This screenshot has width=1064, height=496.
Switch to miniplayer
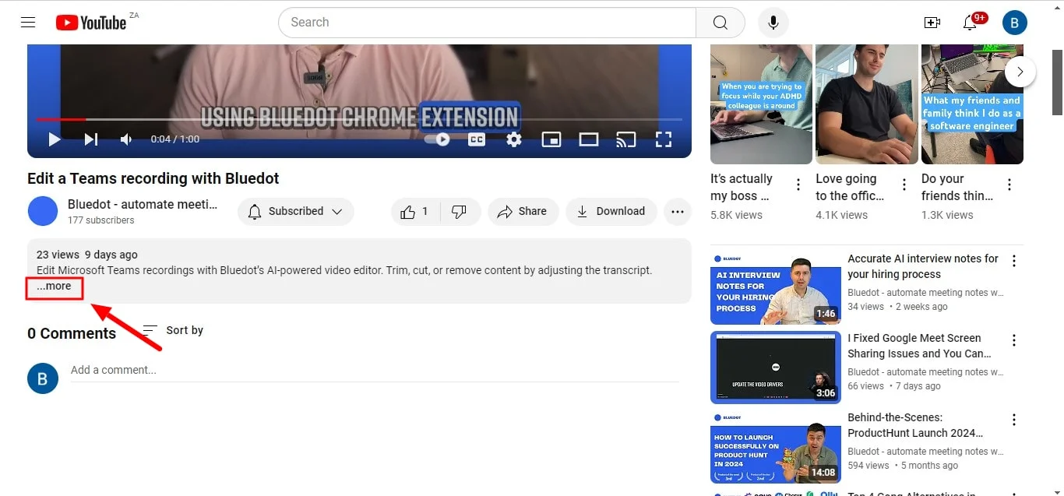click(551, 139)
